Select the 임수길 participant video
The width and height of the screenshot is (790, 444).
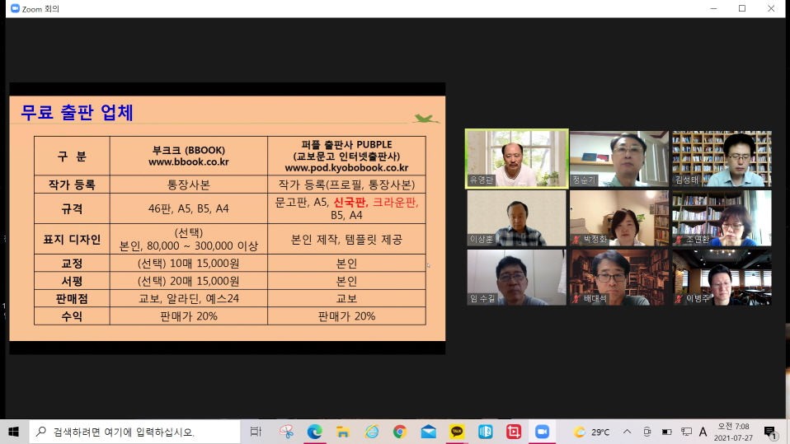516,278
